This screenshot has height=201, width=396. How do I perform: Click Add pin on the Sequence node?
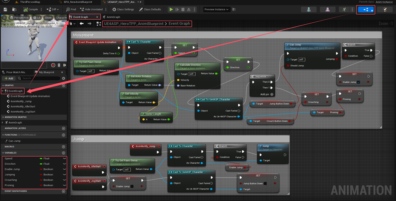tap(267, 94)
